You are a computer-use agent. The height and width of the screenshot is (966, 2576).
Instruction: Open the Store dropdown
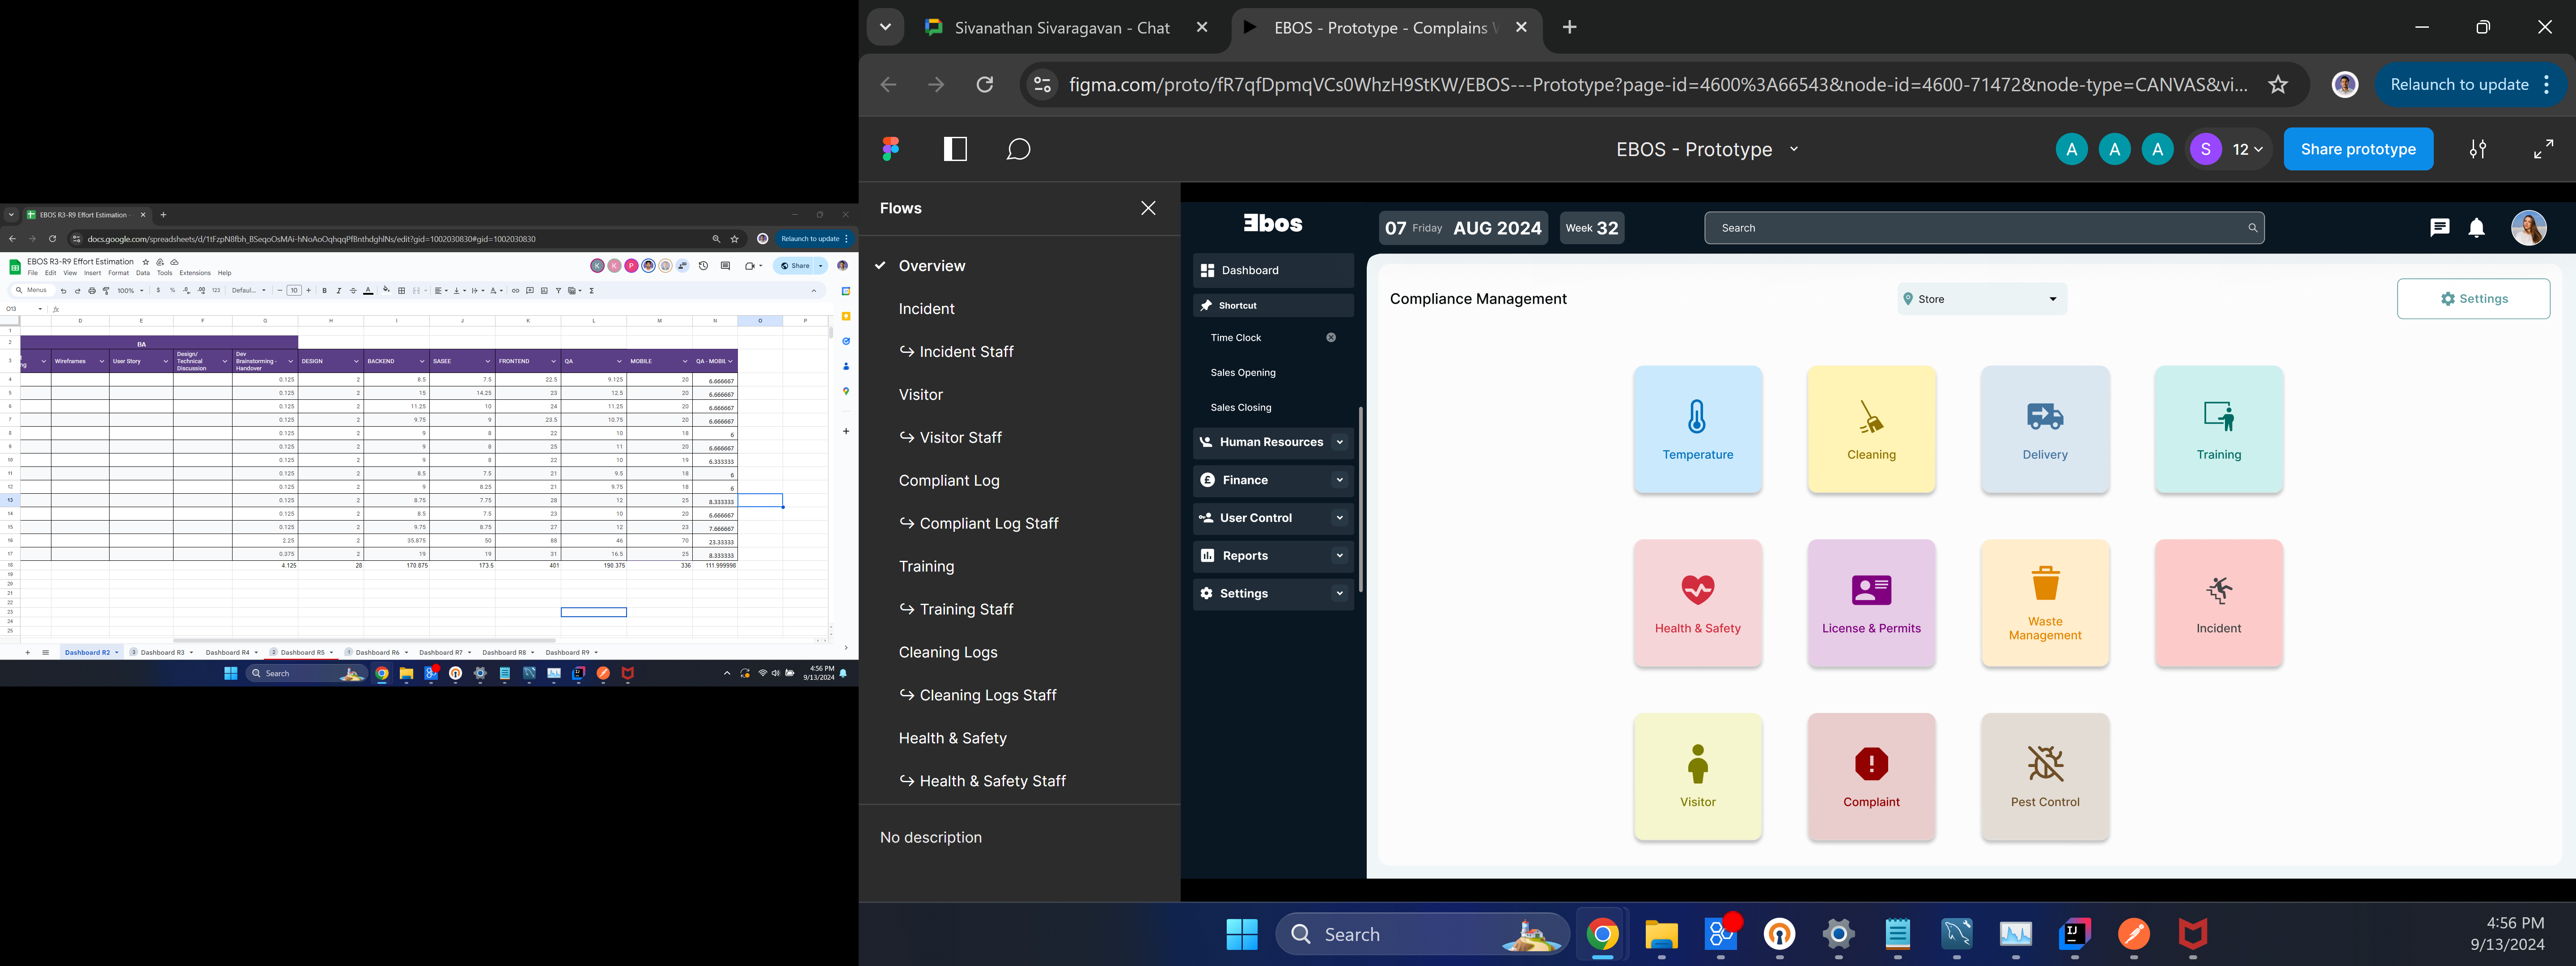click(x=1982, y=299)
